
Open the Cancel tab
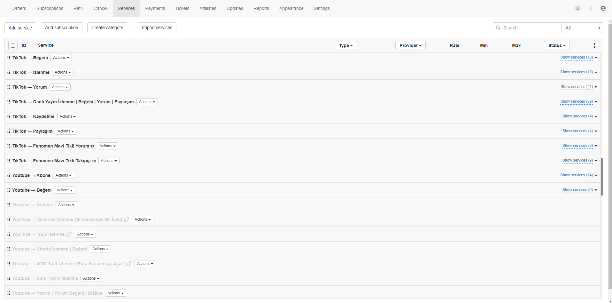click(100, 8)
